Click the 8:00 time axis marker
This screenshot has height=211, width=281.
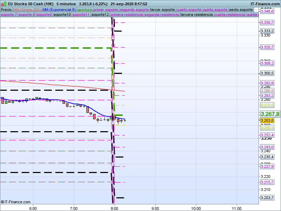click(x=114, y=208)
